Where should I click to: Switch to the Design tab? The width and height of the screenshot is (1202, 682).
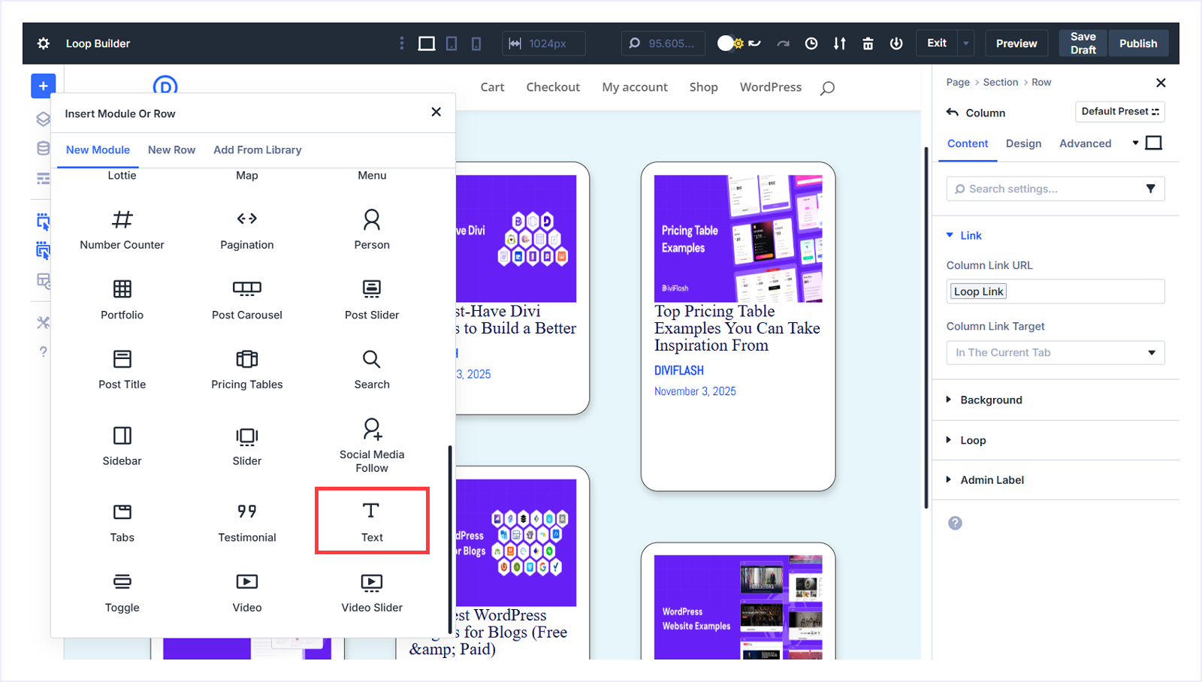1023,143
